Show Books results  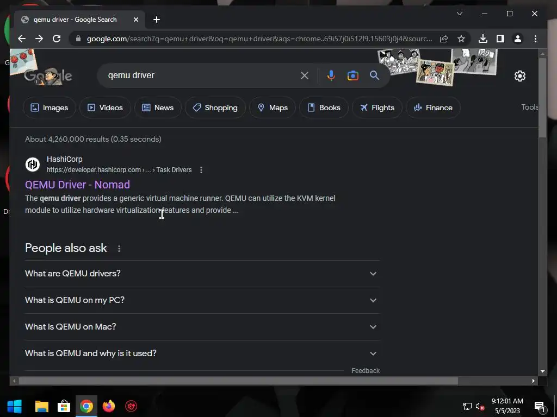coord(324,108)
